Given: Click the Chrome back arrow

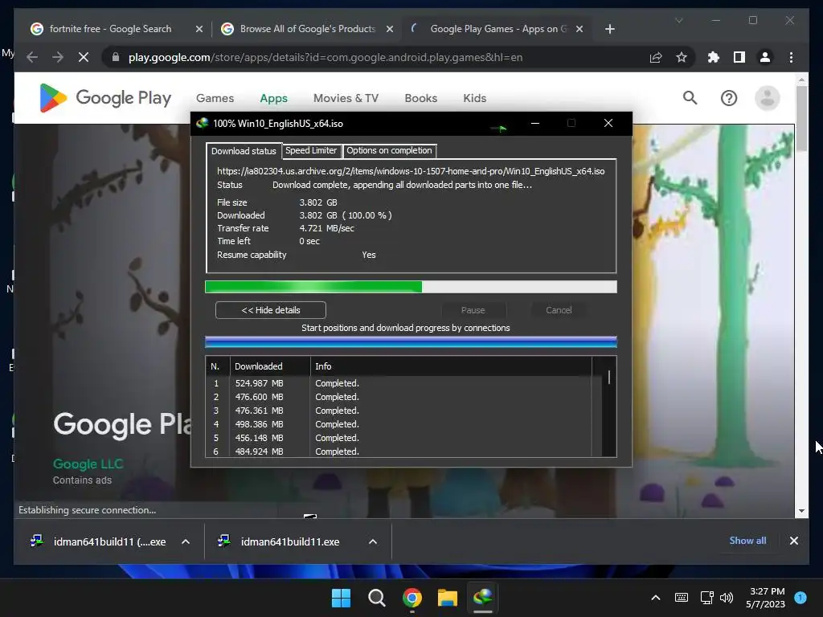Looking at the screenshot, I should click(x=32, y=57).
